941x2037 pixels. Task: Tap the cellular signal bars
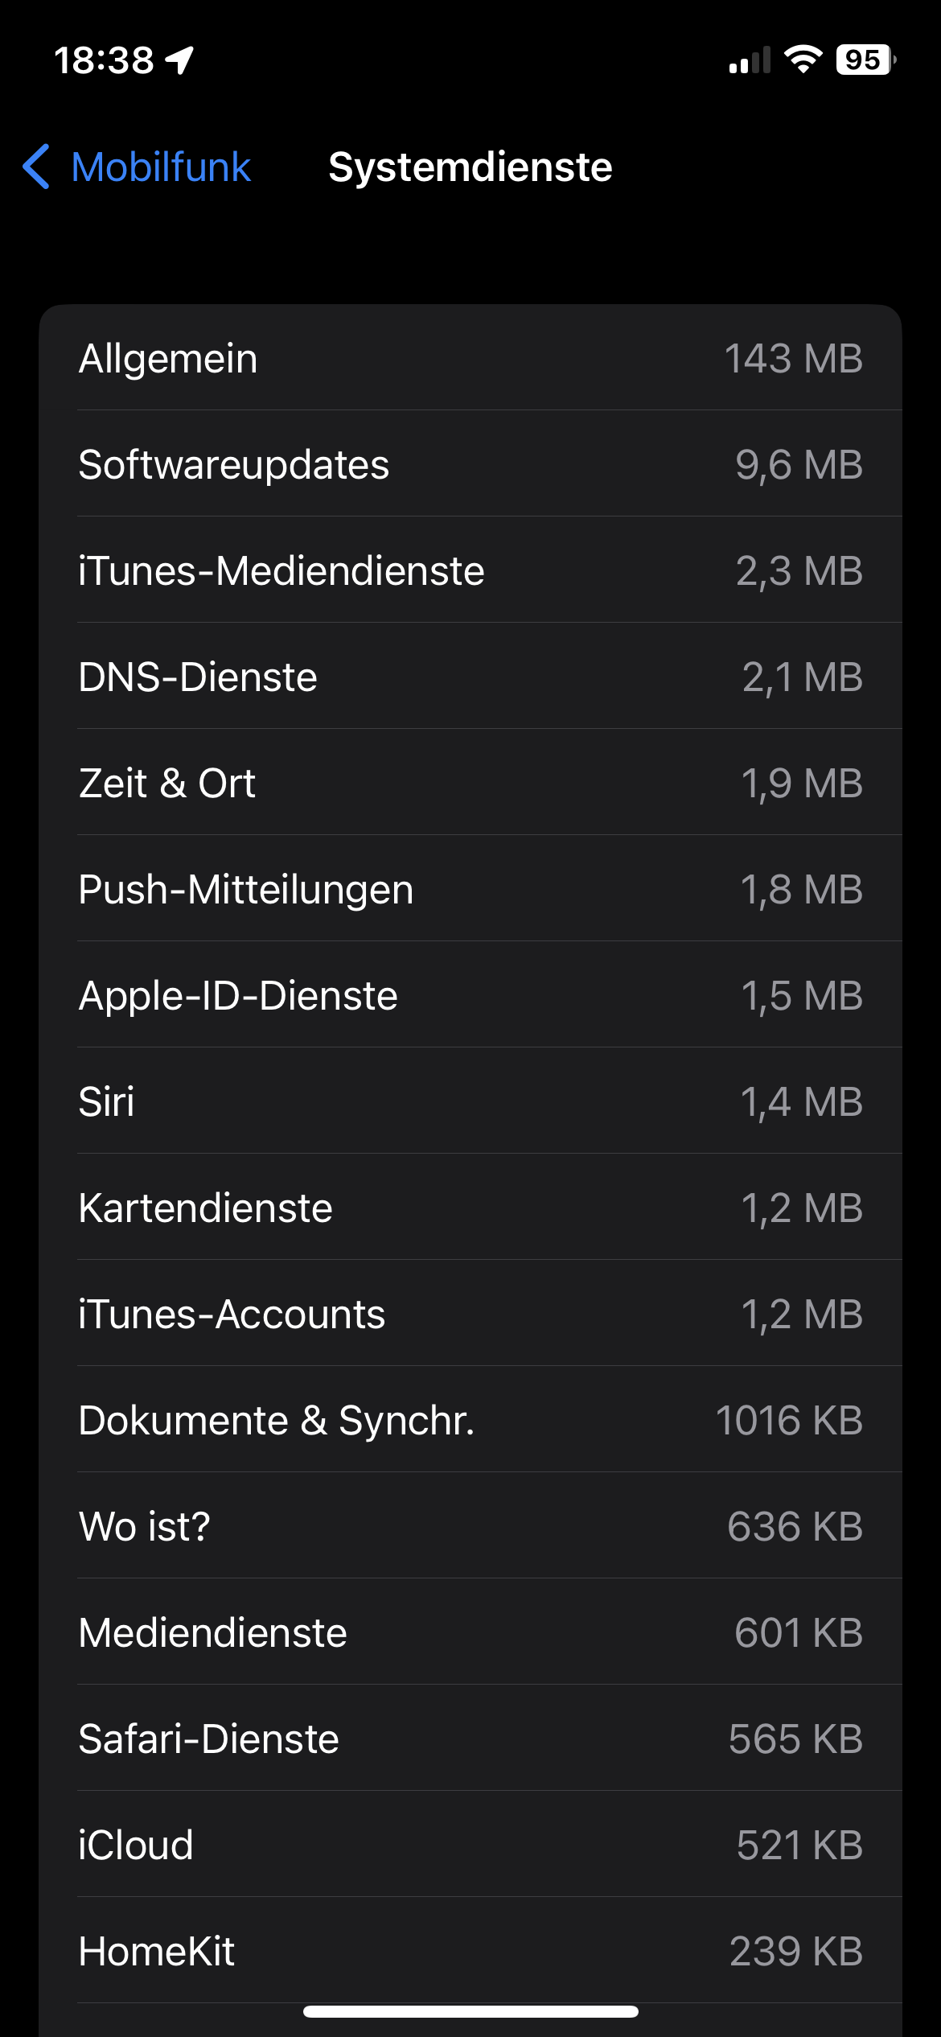click(x=749, y=60)
